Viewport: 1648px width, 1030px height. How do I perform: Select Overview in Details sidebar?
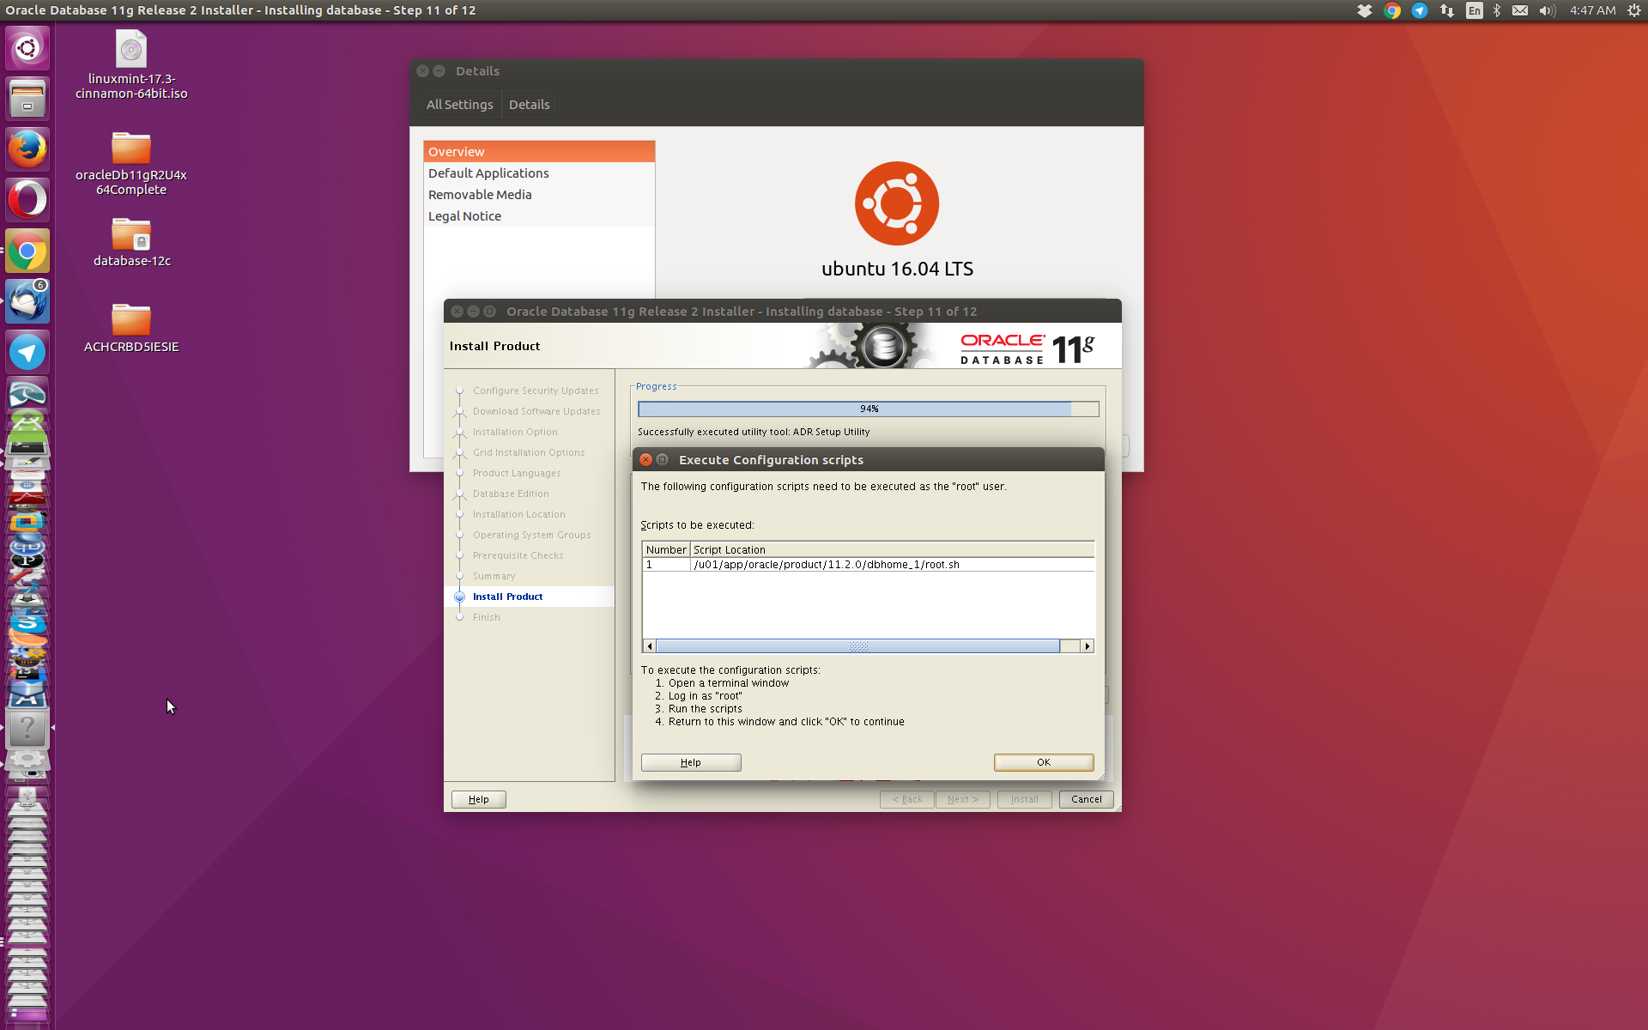point(539,152)
